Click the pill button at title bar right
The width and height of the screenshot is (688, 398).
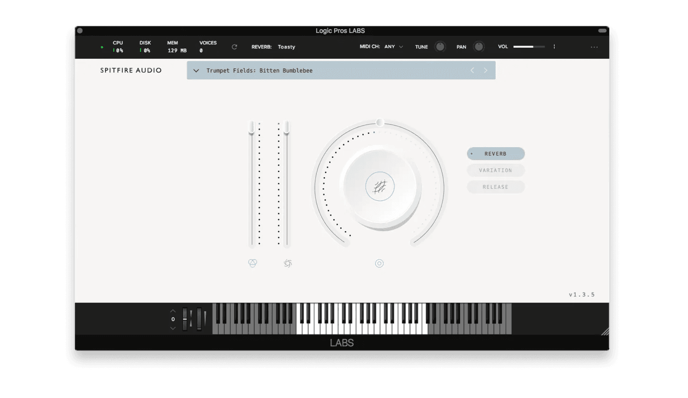602,31
